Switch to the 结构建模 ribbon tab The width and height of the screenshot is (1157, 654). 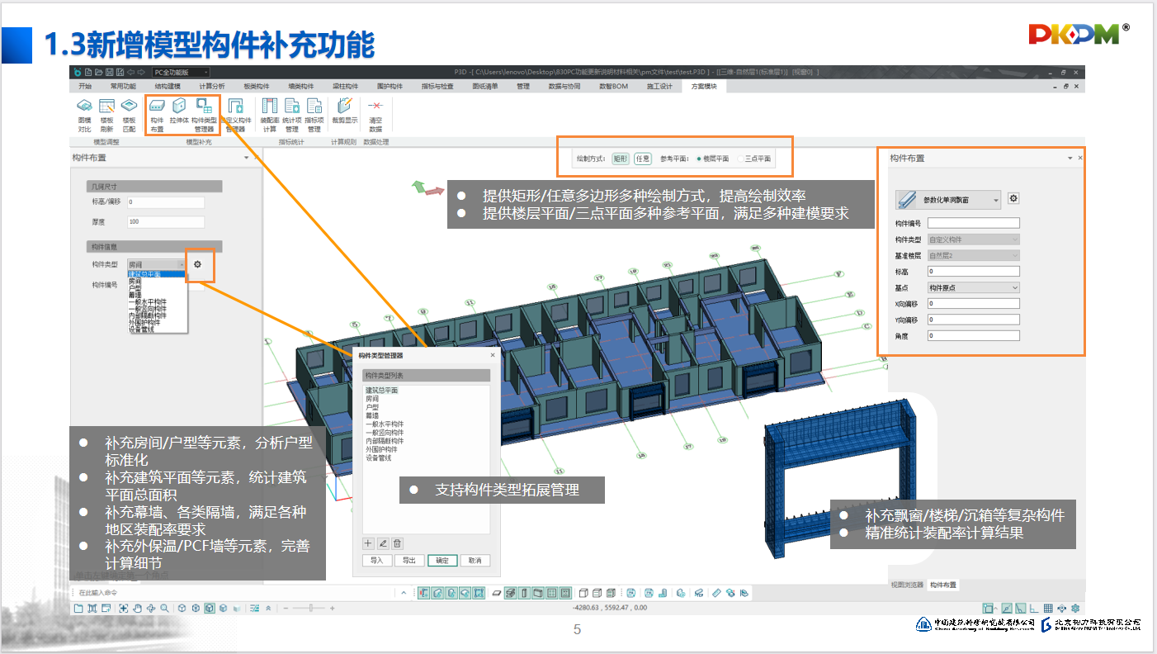pos(168,86)
